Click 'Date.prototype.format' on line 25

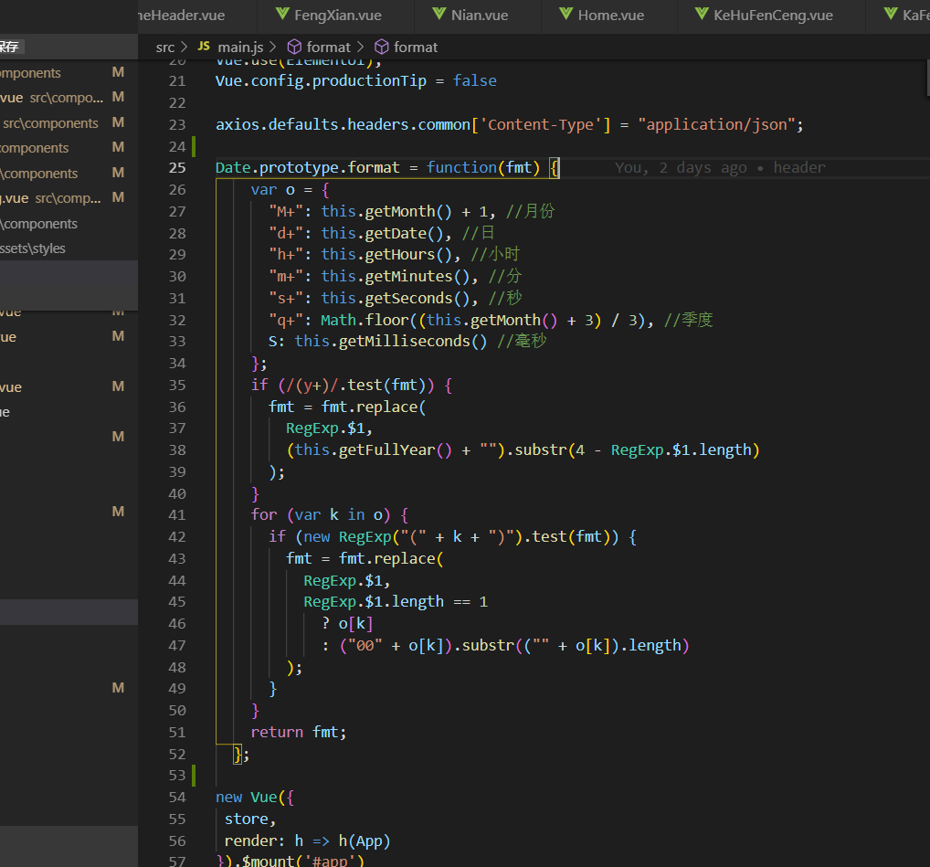pos(307,168)
